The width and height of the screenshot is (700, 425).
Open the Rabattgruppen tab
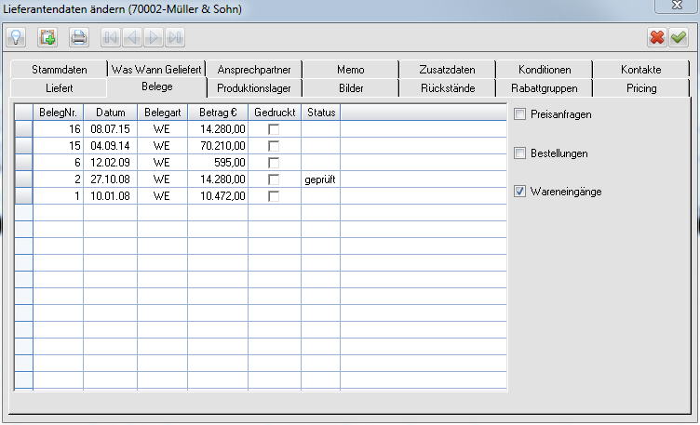coord(545,88)
